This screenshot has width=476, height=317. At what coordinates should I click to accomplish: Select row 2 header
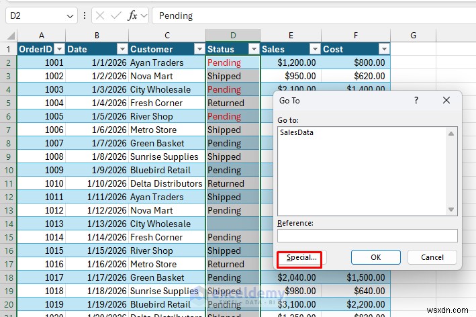(9, 62)
